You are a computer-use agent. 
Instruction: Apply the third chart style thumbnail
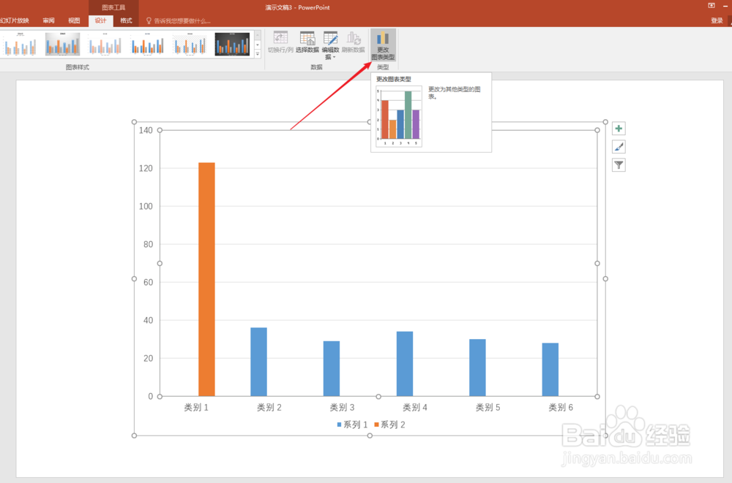(105, 44)
